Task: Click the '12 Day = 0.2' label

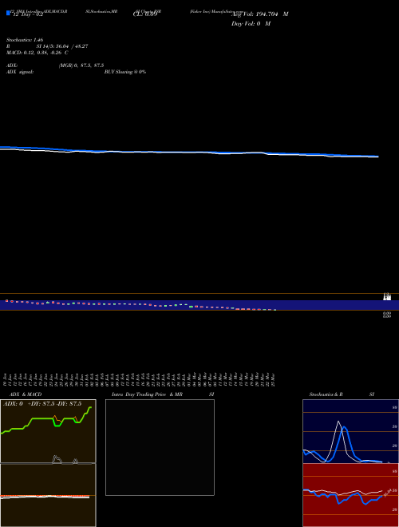Action: [28, 14]
